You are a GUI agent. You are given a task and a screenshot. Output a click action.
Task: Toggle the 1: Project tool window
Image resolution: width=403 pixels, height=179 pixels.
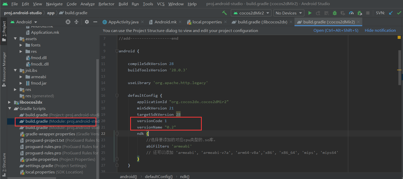coord(4,31)
